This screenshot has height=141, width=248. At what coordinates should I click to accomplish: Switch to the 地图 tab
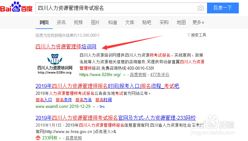click(x=181, y=23)
